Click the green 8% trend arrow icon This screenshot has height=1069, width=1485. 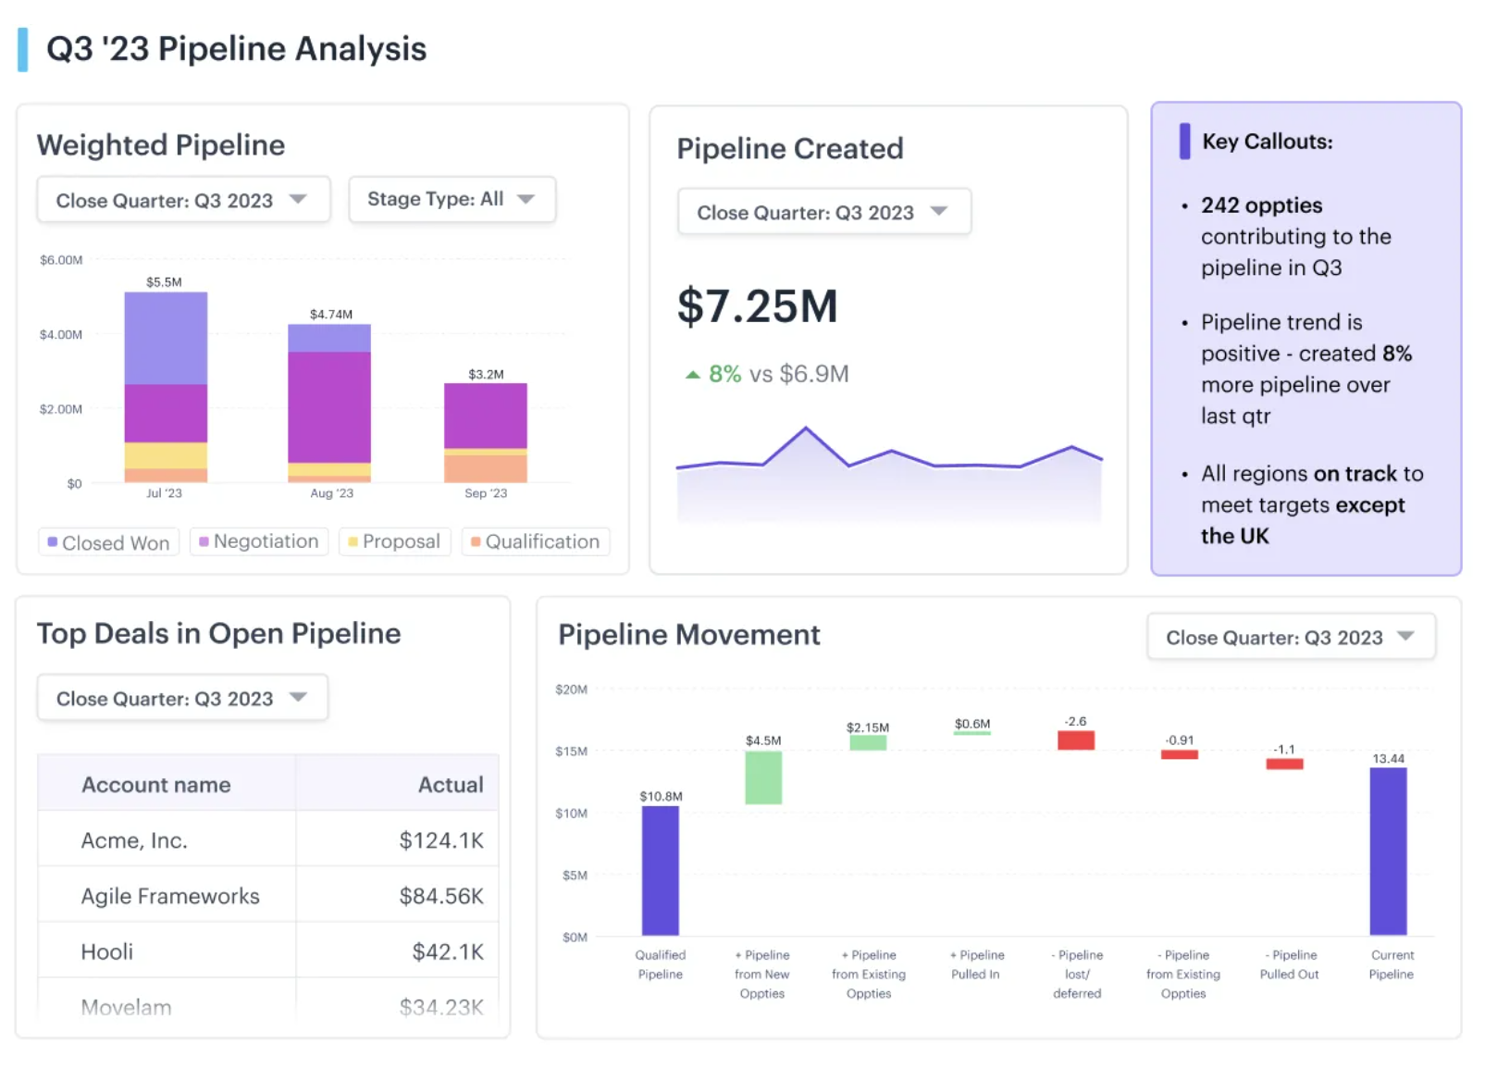click(x=691, y=374)
